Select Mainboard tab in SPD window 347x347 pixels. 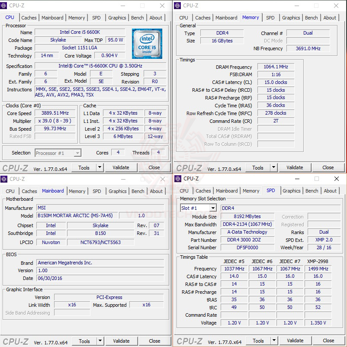click(227, 191)
